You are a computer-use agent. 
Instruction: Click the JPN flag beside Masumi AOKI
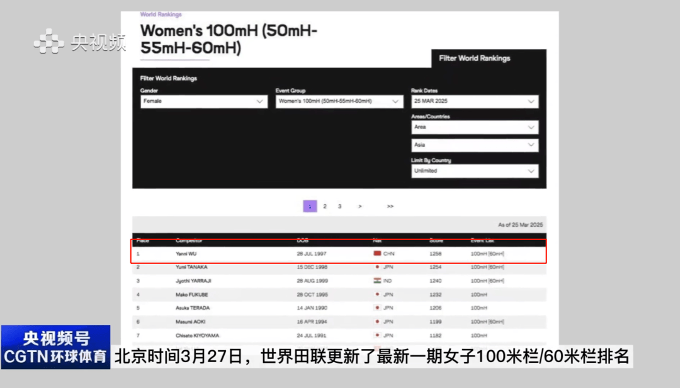pyautogui.click(x=378, y=322)
